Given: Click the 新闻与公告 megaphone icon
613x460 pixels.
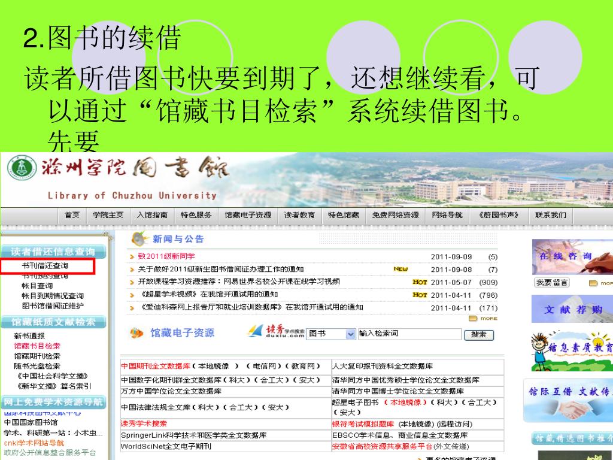Looking at the screenshot, I should coord(139,238).
